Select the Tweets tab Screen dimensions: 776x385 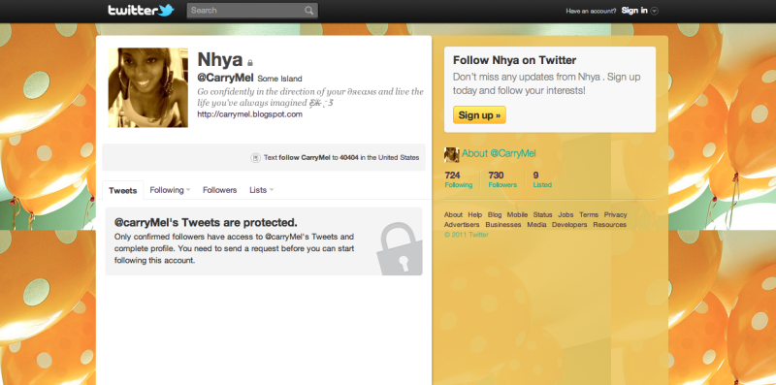point(123,190)
